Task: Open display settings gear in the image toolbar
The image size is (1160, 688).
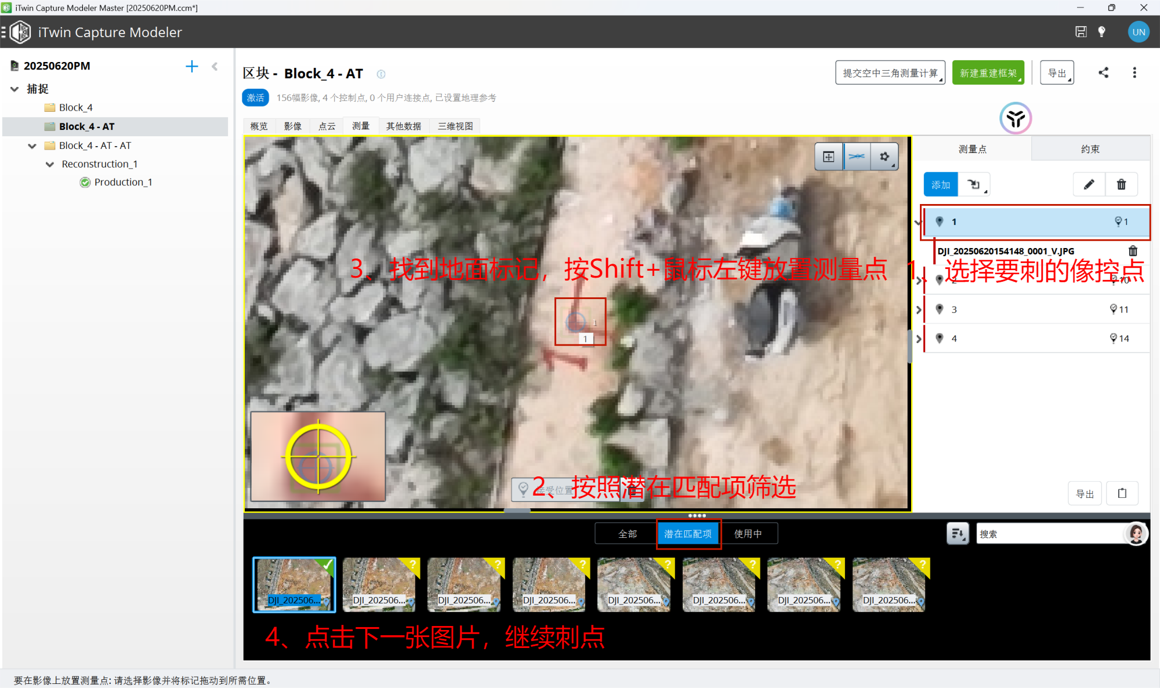Action: pyautogui.click(x=884, y=156)
